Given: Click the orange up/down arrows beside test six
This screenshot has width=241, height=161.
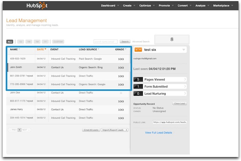Looking at the screenshot, I should (x=138, y=50).
